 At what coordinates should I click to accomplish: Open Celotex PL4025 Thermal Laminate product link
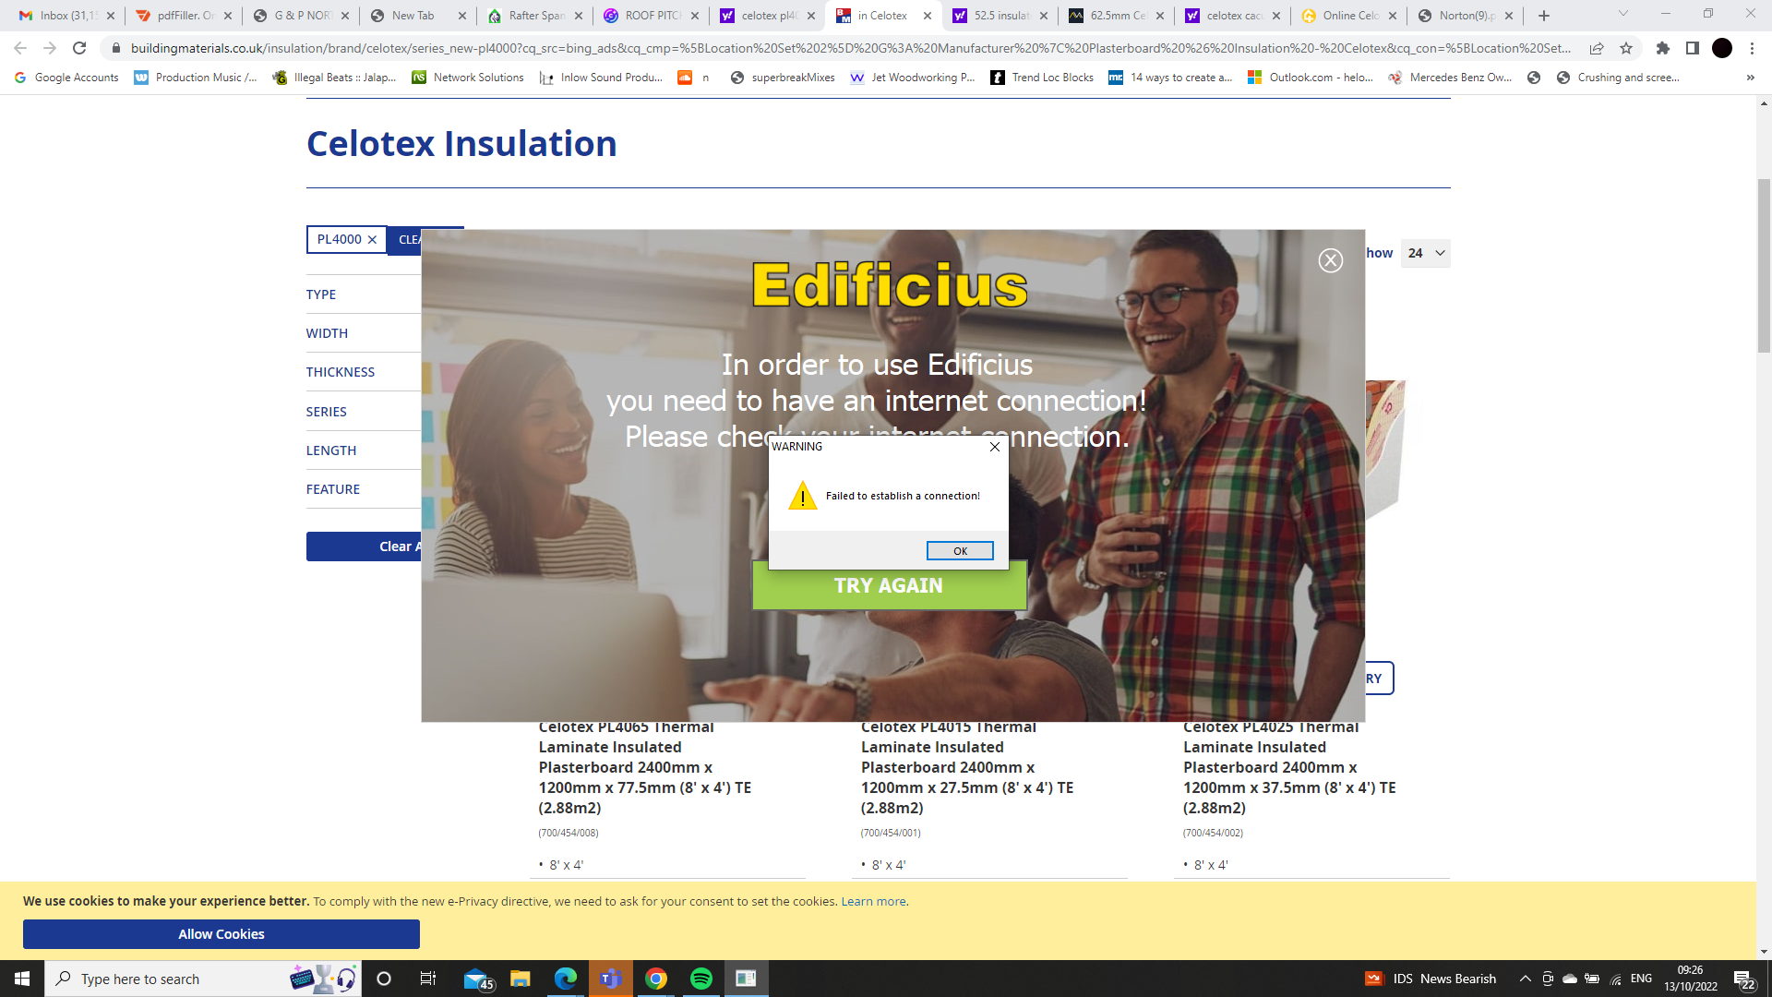point(1288,767)
